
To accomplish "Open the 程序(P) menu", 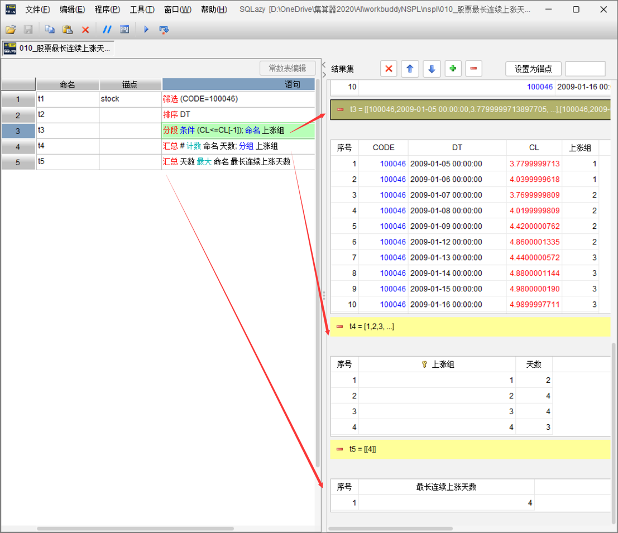I will [107, 9].
